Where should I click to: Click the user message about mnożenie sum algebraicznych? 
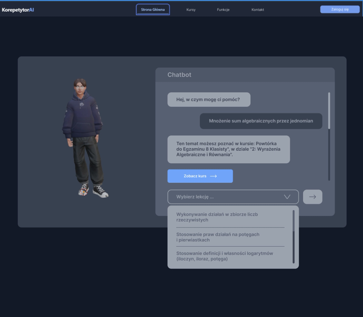pos(261,121)
